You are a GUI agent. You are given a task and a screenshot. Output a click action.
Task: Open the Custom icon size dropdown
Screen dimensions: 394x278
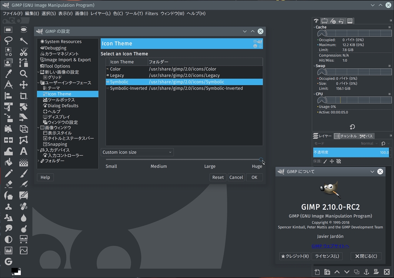(137, 152)
